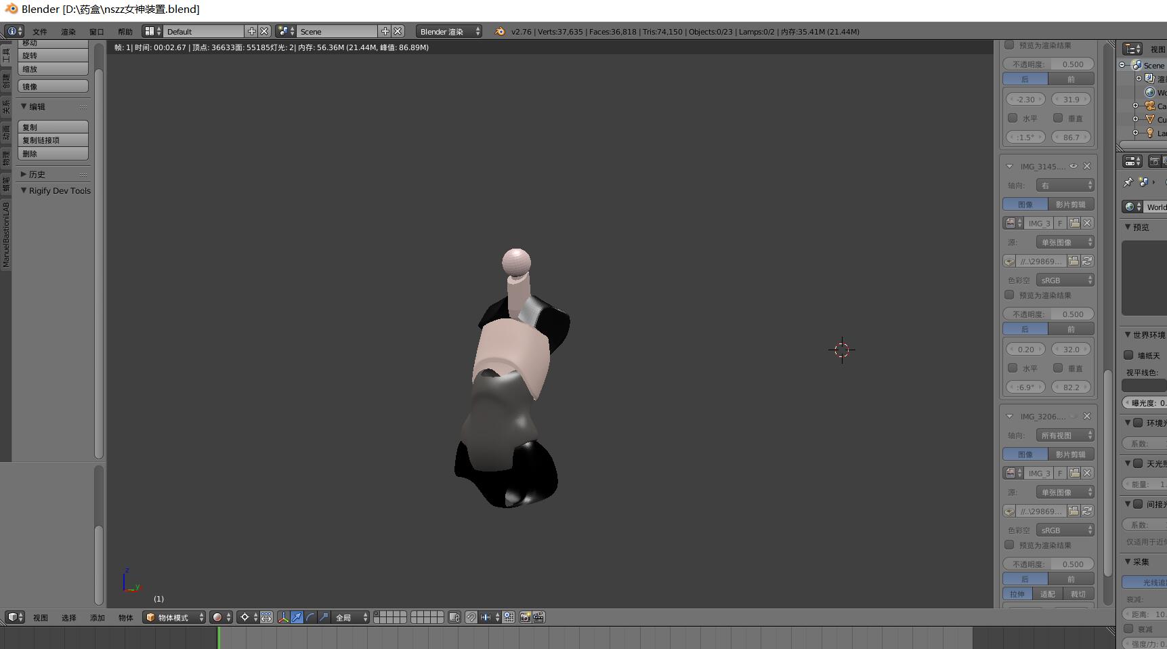This screenshot has height=649, width=1167.
Task: Click the scene browse icon
Action: click(286, 31)
